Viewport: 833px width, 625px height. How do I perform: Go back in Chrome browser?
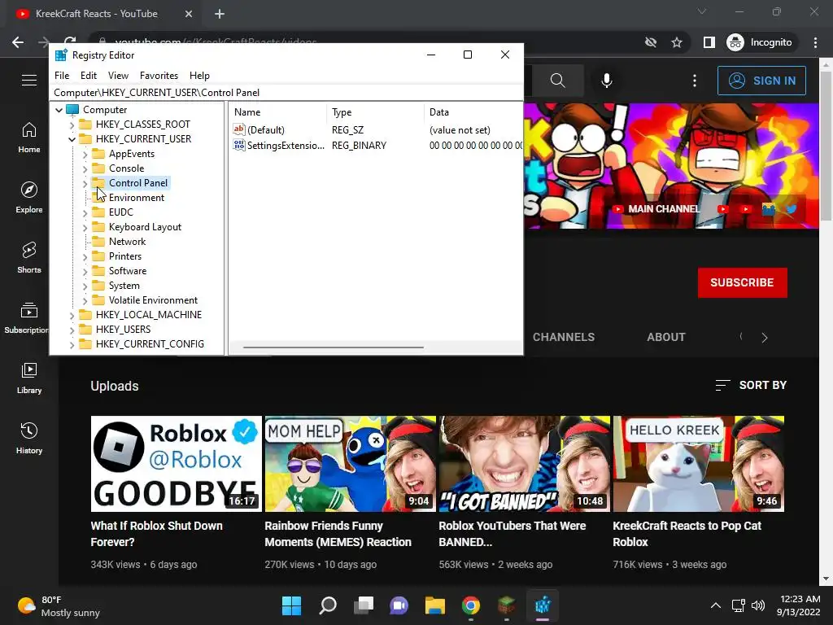pos(18,42)
